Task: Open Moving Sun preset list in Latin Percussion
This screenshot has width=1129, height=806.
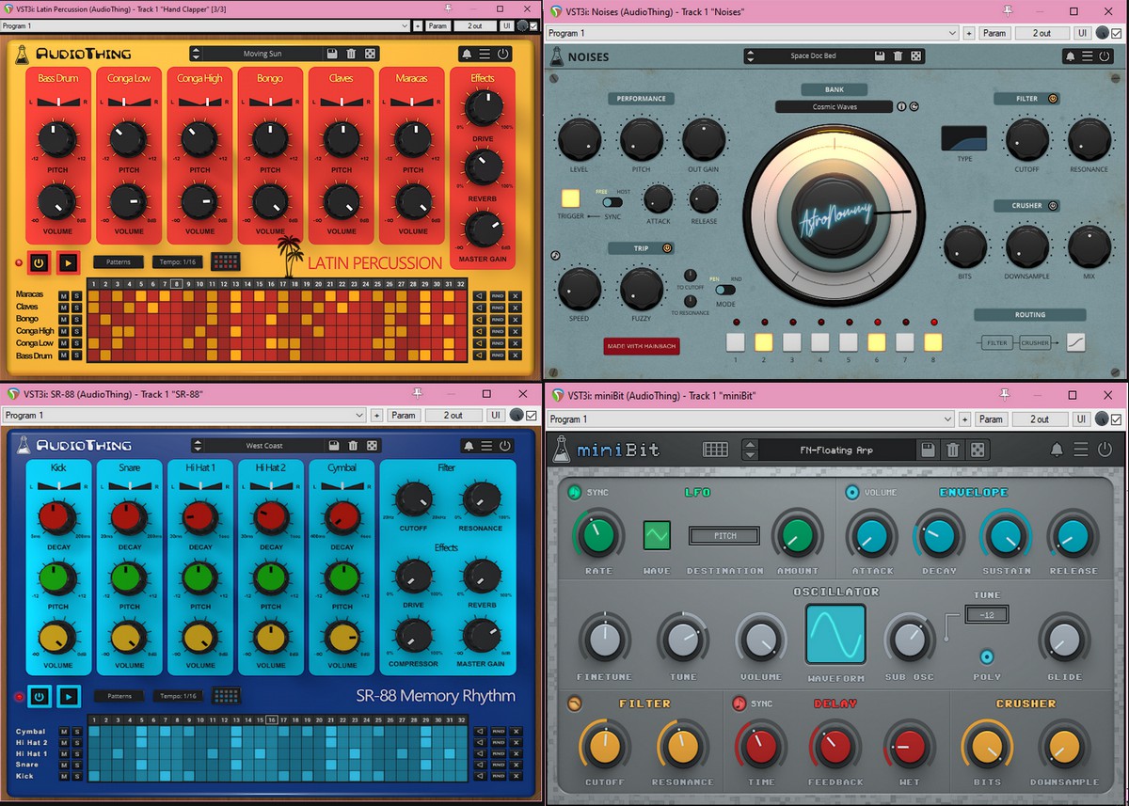Action: tap(262, 54)
